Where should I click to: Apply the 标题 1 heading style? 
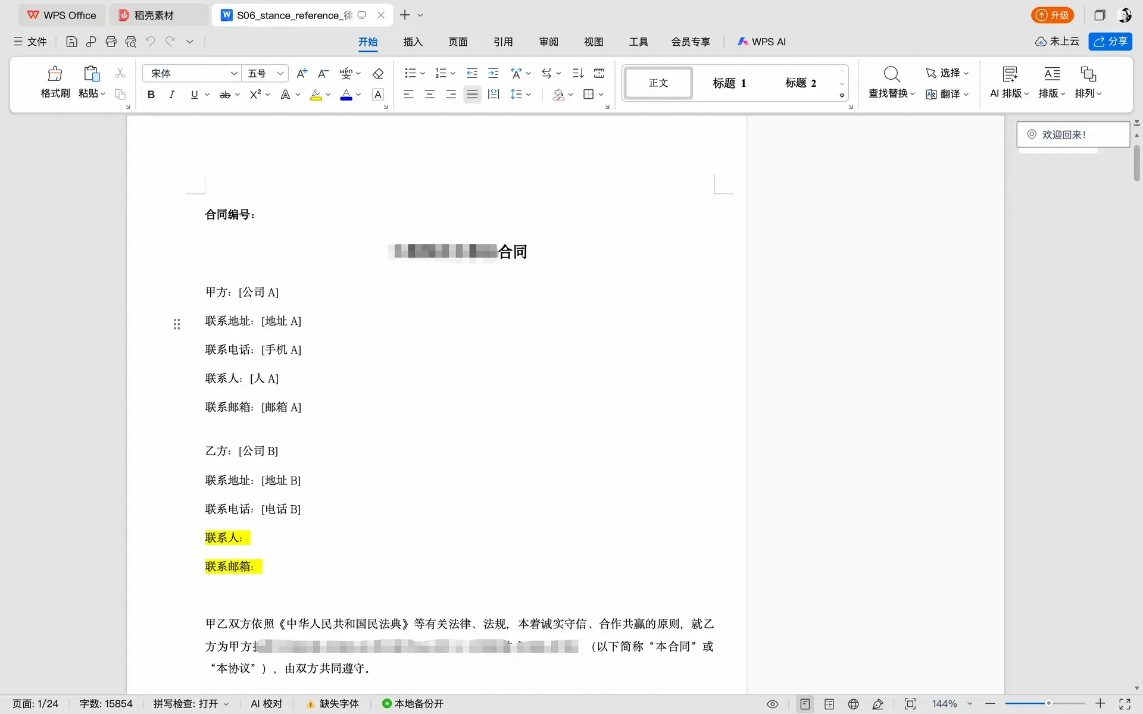point(729,83)
